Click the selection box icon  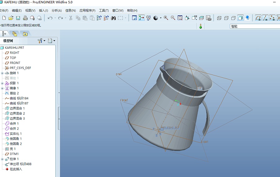pyautogui.click(x=120, y=18)
